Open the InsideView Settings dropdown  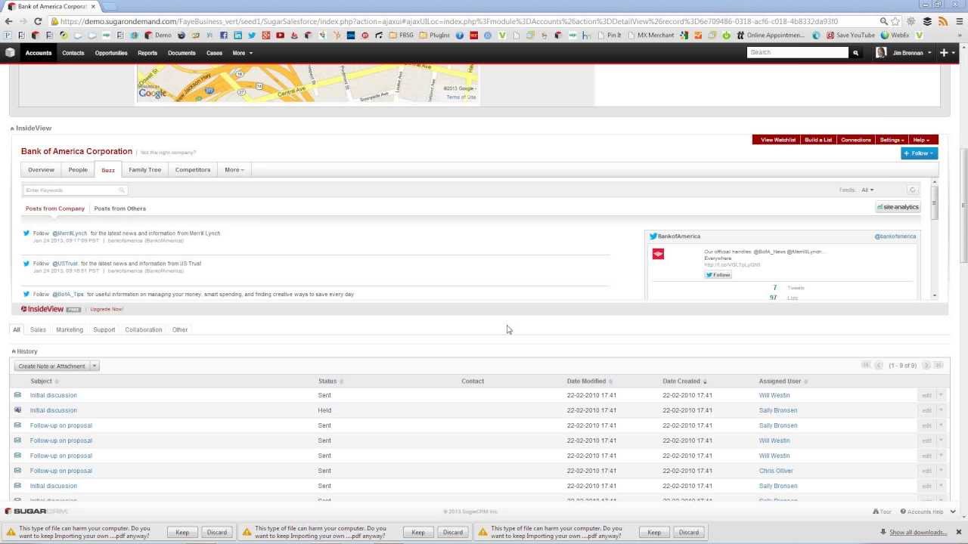(x=892, y=140)
